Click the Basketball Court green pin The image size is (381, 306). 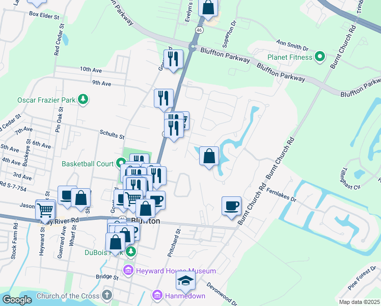coord(121,163)
